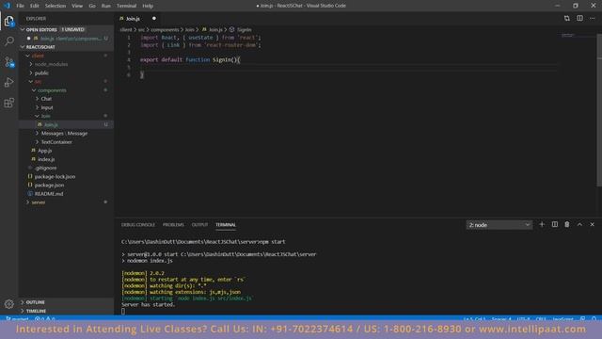Close the terminal panel

click(x=592, y=224)
